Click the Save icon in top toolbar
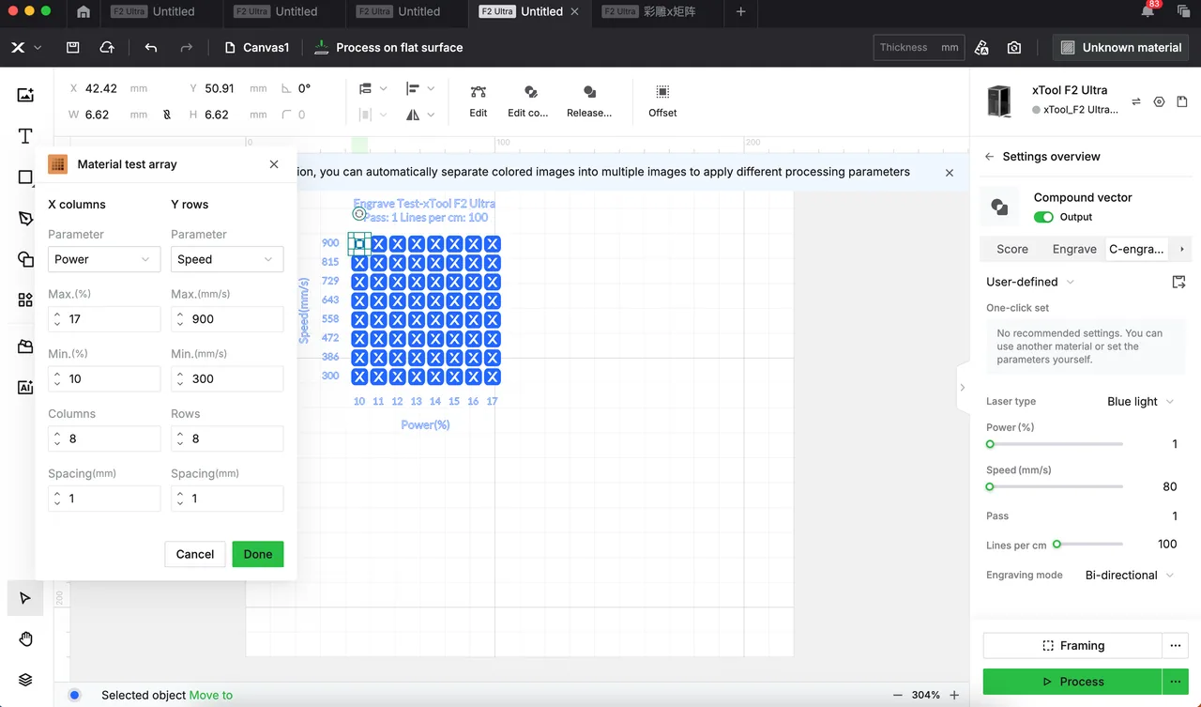 pos(73,47)
